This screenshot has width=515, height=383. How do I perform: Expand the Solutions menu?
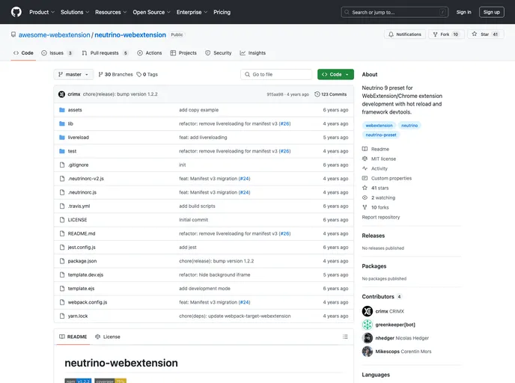click(x=75, y=12)
